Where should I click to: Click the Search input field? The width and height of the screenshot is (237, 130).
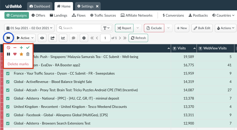pyautogui.click(x=79, y=28)
